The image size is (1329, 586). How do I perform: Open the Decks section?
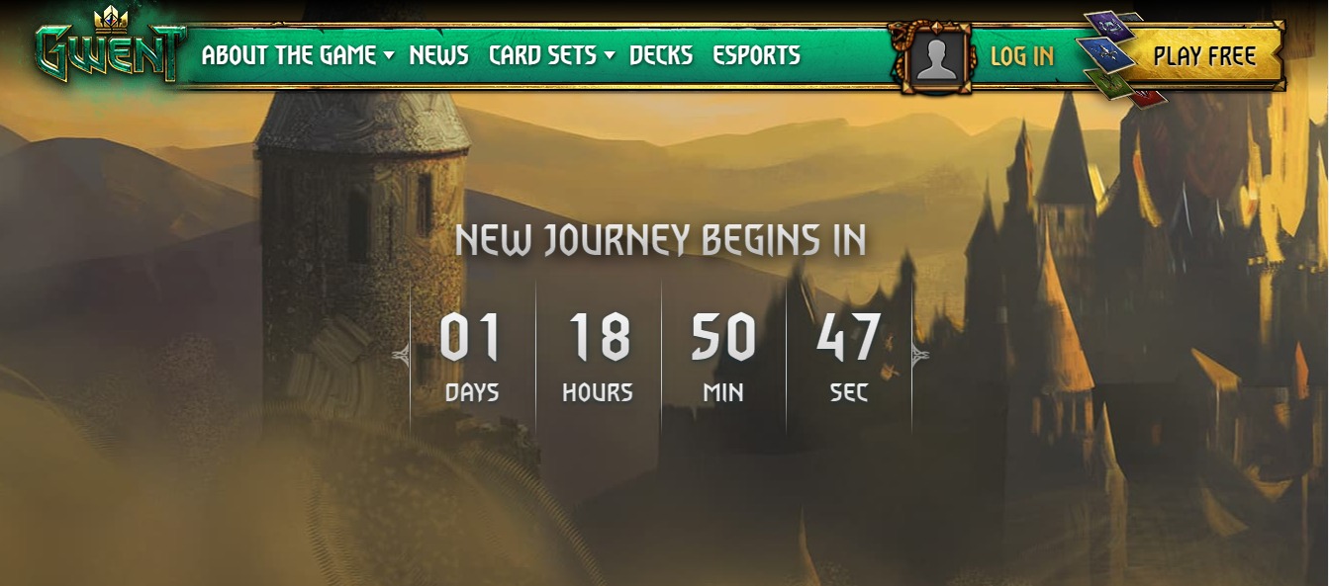point(661,55)
